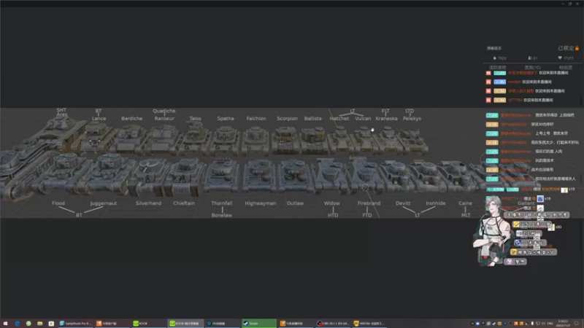Click the Ironhide tank label

click(x=436, y=203)
